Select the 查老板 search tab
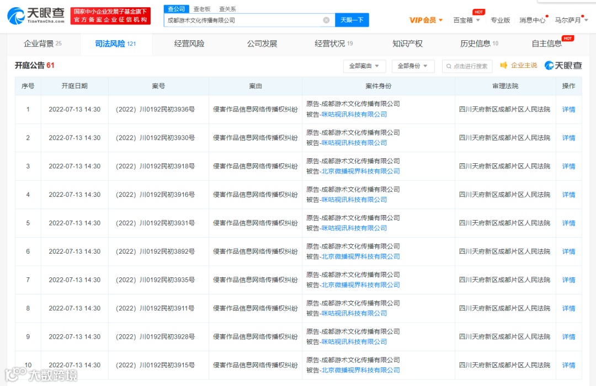Viewport: 596px width, 386px height. tap(202, 9)
